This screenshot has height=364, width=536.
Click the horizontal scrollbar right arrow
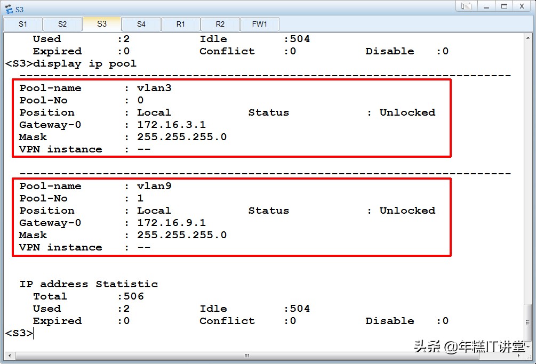point(519,355)
